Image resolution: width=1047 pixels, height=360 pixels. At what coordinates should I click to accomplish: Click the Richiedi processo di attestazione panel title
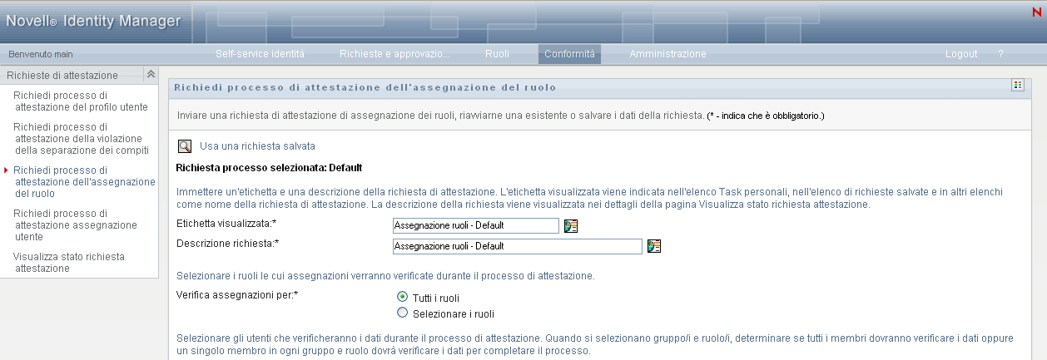pyautogui.click(x=365, y=86)
